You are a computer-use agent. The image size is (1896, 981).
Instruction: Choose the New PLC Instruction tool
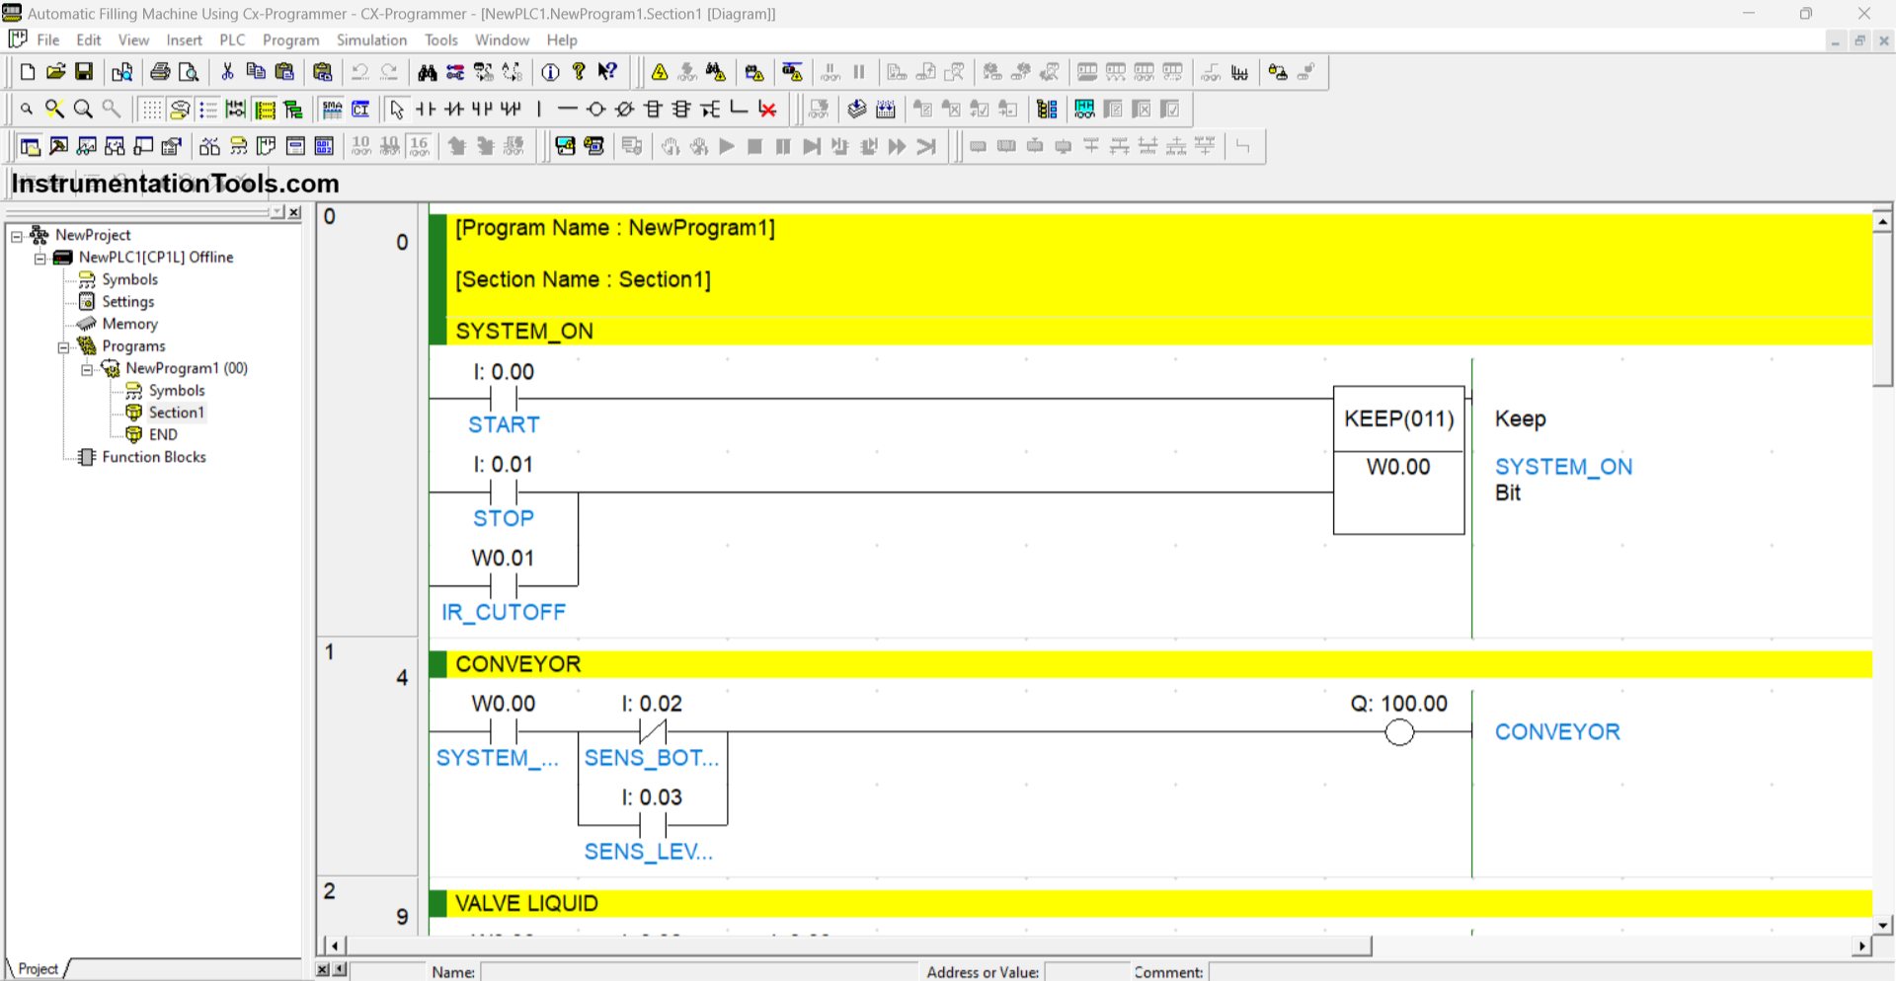coord(653,110)
